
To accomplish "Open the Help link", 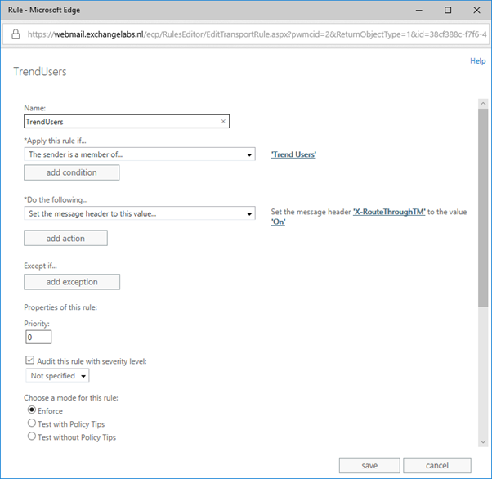I will point(477,61).
